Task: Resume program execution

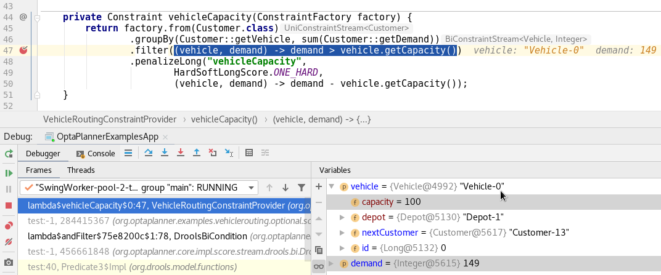Action: point(9,173)
